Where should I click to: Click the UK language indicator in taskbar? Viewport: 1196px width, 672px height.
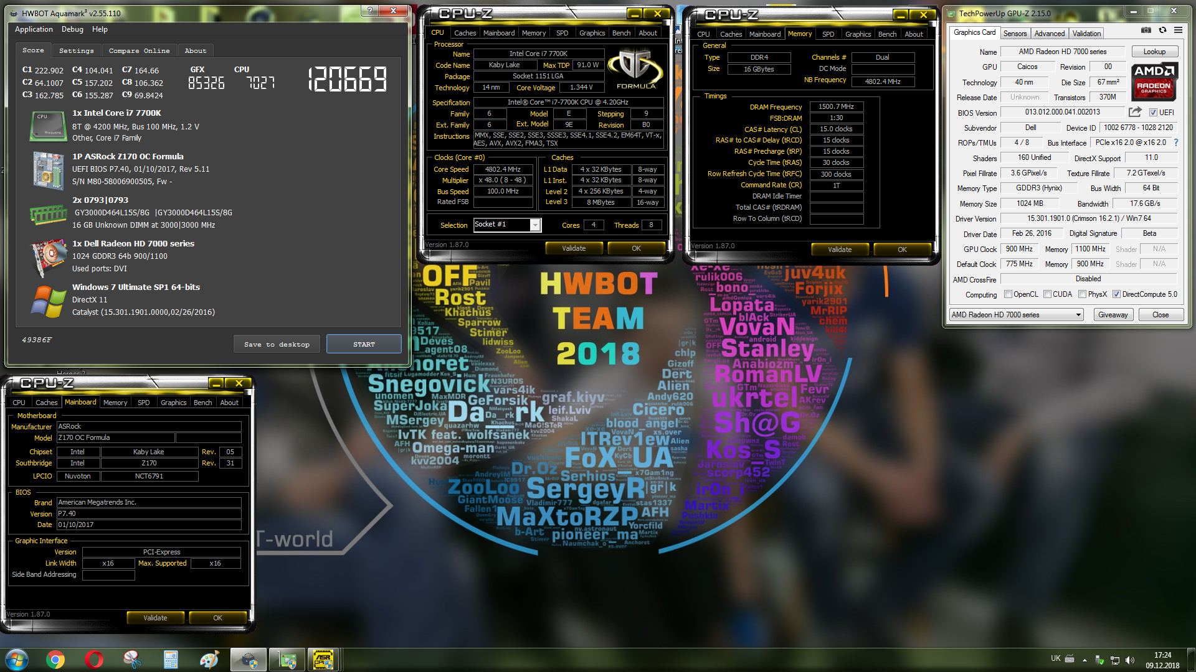click(1055, 658)
